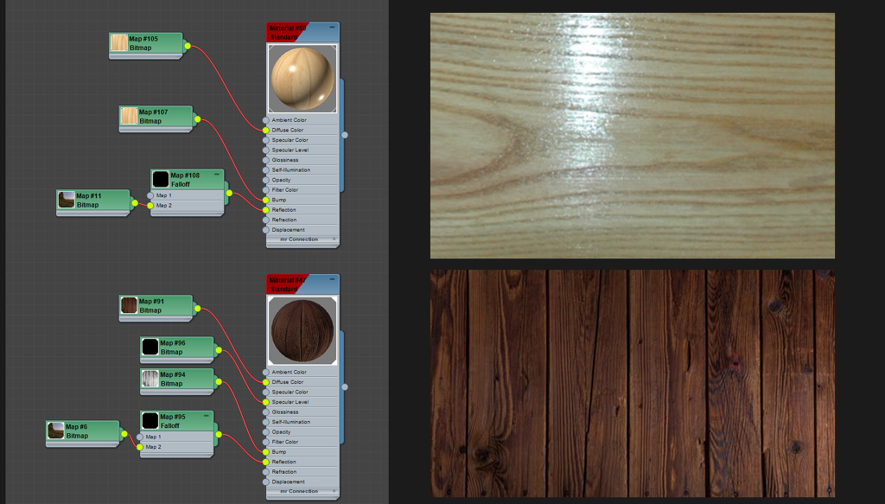Click the Map #6 bitmap thumbnail
Image resolution: width=885 pixels, height=504 pixels.
pos(55,431)
